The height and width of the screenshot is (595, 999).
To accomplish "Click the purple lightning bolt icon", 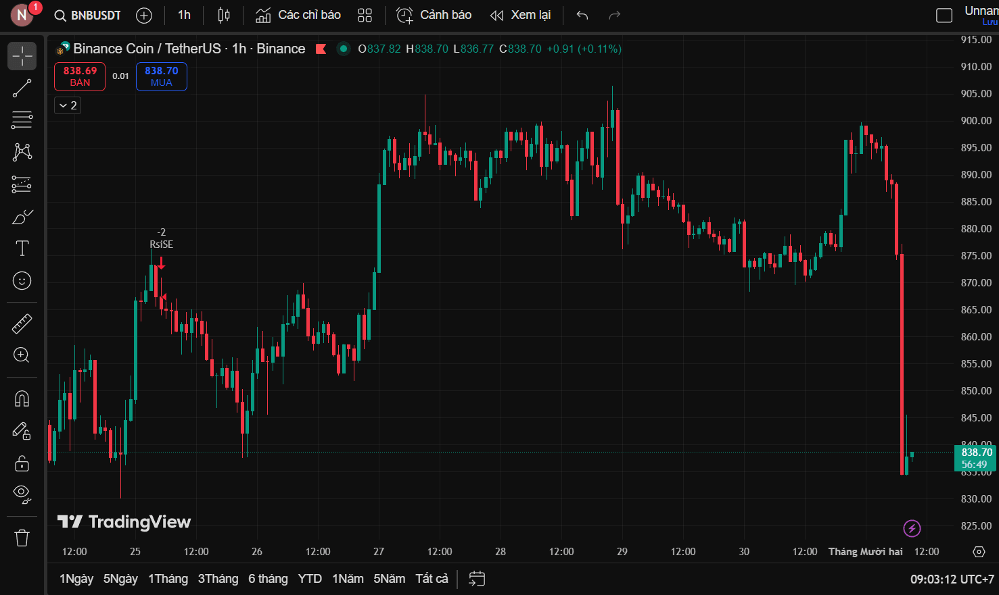I will click(x=912, y=528).
